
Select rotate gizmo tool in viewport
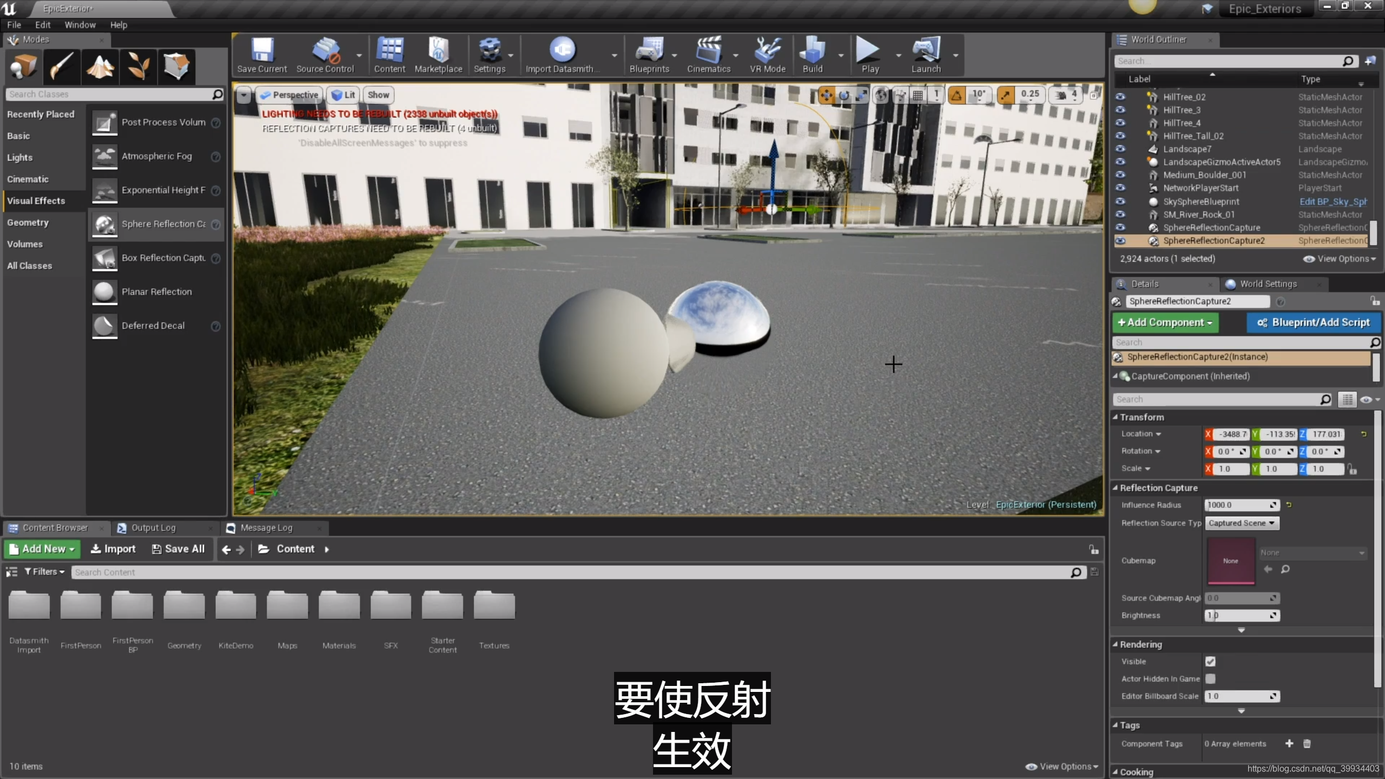click(843, 95)
